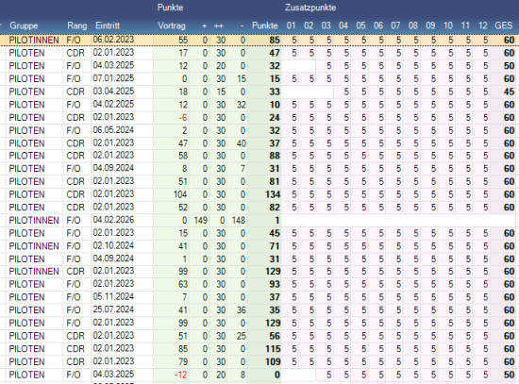
Task: Select the highlighted PILOTINNEN row dated 06.02.2023
Action: [x=259, y=40]
